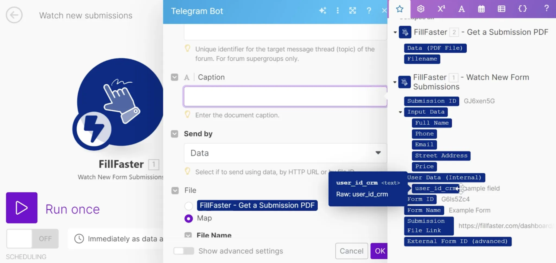Open the schedule clock setting

(79, 239)
